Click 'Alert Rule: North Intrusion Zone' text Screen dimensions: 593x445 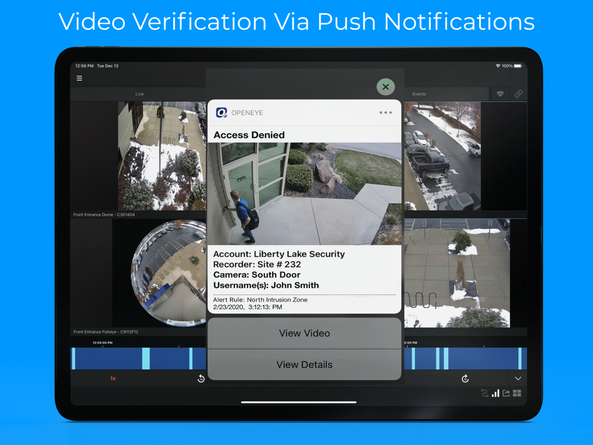click(260, 300)
